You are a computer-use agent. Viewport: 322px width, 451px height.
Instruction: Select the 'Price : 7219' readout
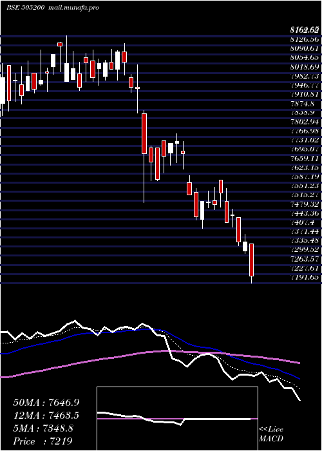43,441
